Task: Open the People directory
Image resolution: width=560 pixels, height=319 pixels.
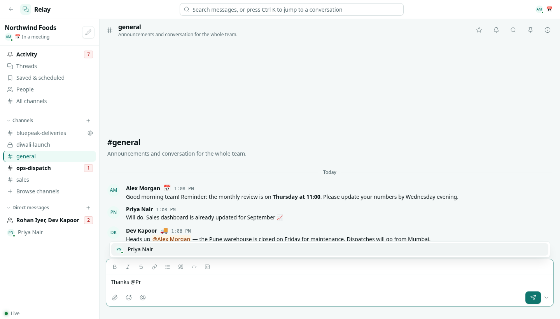Action: click(x=49, y=89)
